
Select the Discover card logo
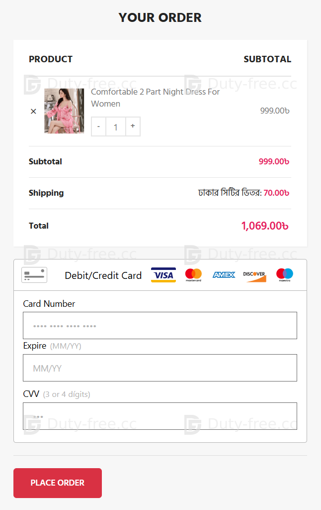(x=254, y=275)
